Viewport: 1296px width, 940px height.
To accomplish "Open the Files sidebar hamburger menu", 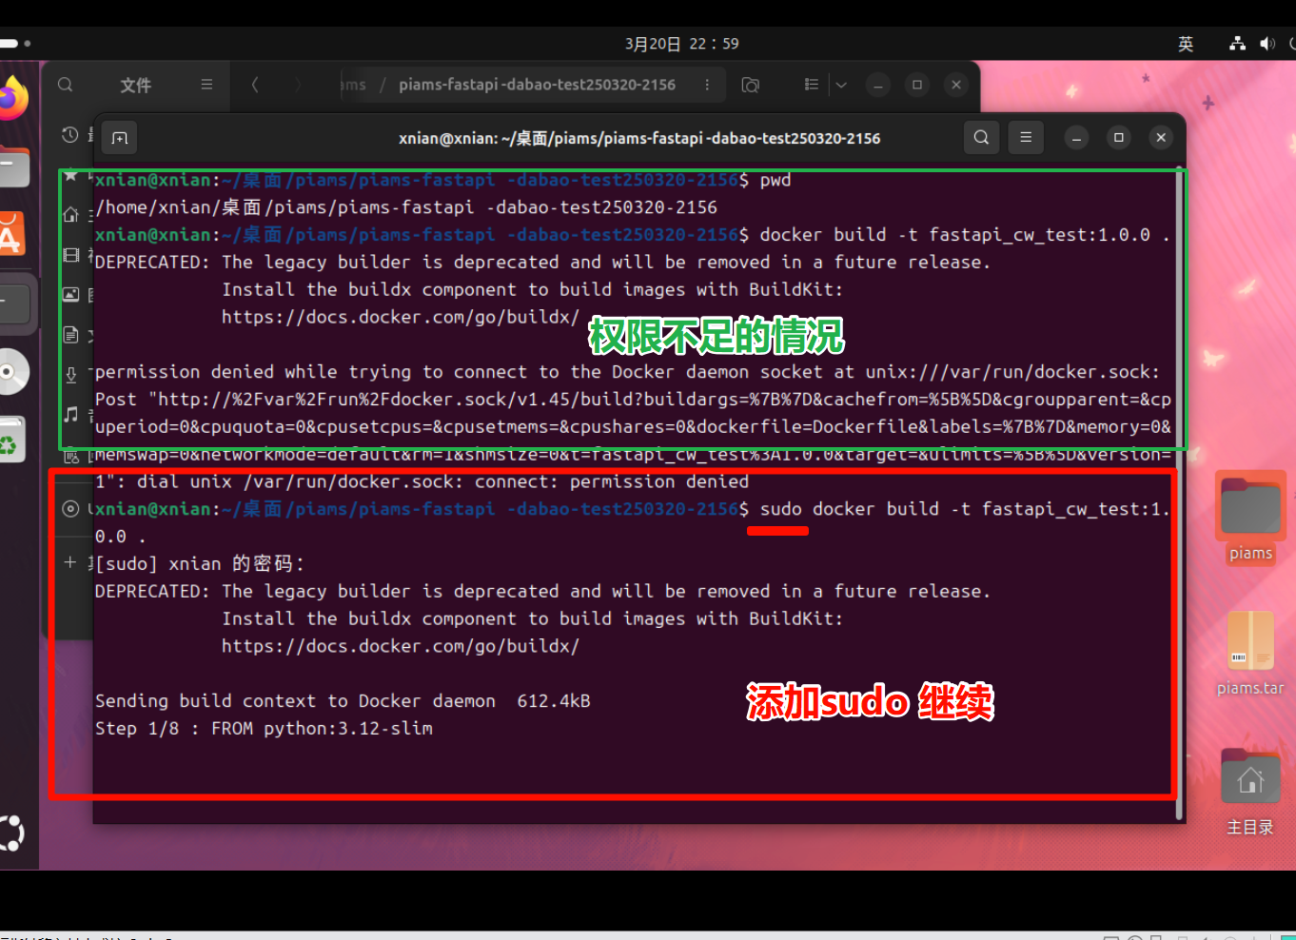I will (206, 85).
